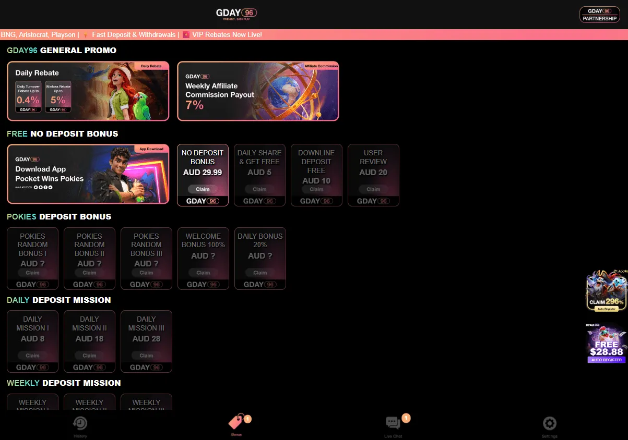Open the GDAY96 Partnership badge
Viewport: 628px width, 440px height.
[600, 15]
